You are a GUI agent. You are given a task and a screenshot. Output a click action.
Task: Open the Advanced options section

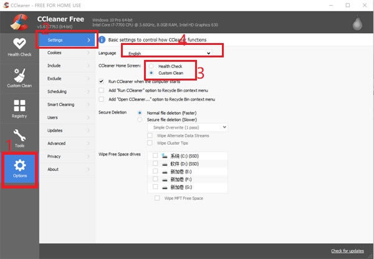[70, 144]
